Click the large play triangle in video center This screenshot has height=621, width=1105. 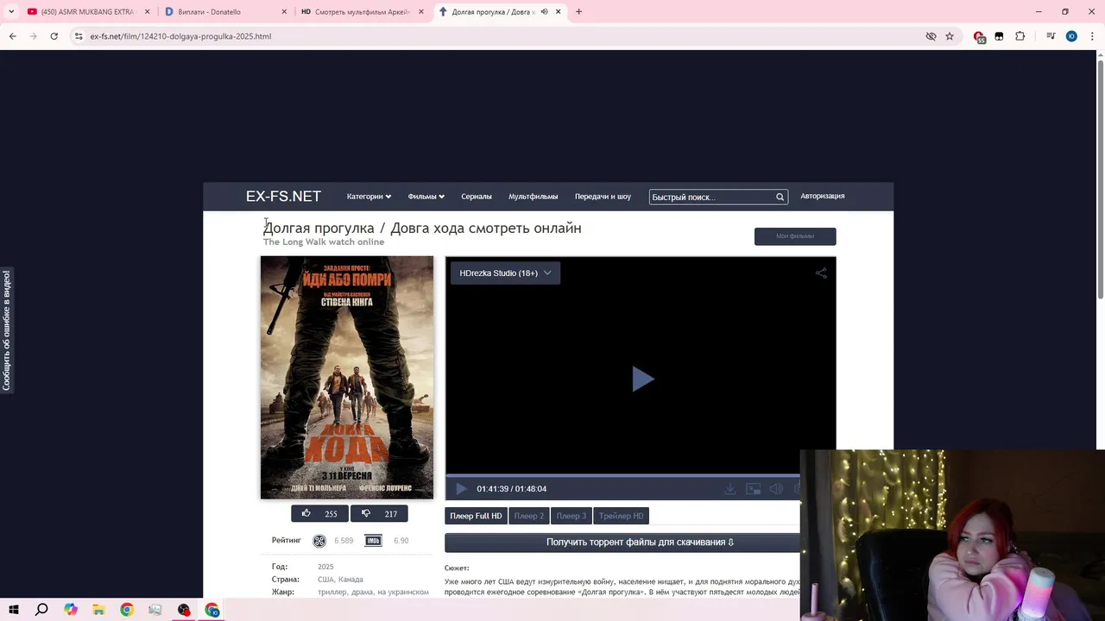point(643,379)
